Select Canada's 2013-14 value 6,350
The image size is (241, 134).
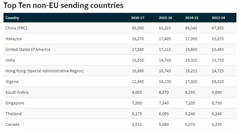[217, 124]
